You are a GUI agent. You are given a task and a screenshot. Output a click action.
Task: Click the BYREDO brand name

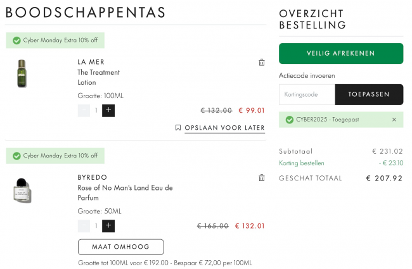(x=93, y=177)
